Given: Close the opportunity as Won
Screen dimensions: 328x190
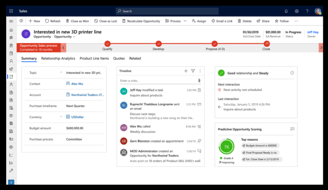Looking at the screenshot, I should click(x=77, y=21).
